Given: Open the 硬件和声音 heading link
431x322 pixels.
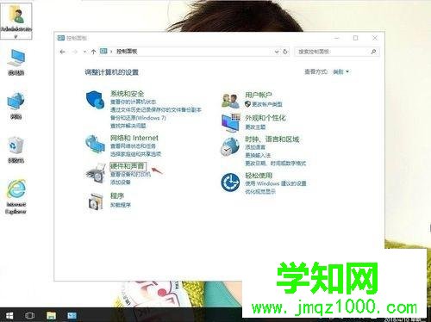Looking at the screenshot, I should tap(128, 166).
